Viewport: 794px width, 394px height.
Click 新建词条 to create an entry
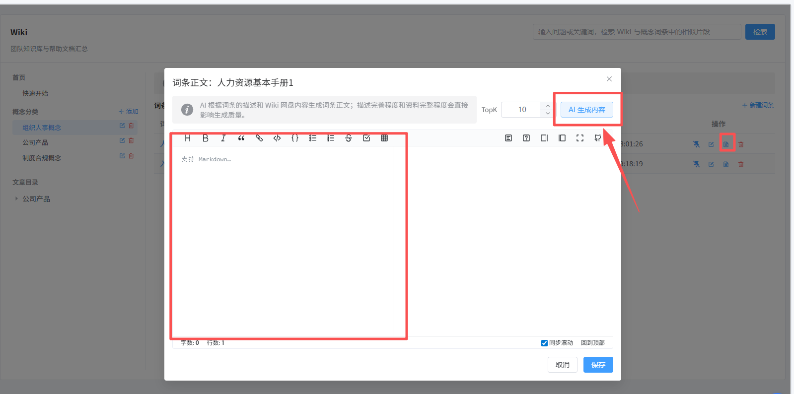click(x=758, y=105)
